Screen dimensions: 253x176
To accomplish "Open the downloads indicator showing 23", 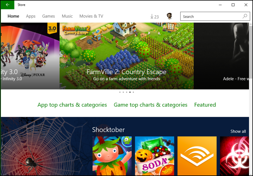I will (x=154, y=16).
